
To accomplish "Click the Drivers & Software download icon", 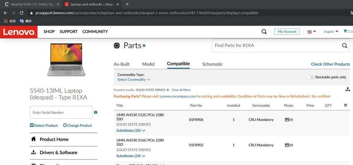I will click(x=33, y=152).
